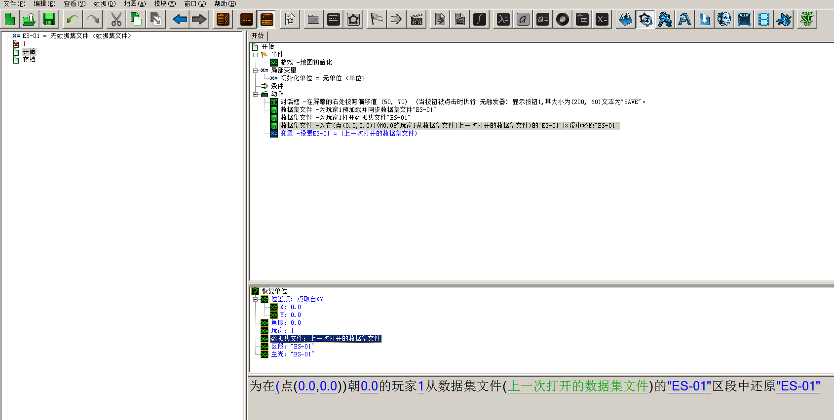834x420 pixels.
Task: Open the 窗口(W) menu
Action: pos(195,3)
